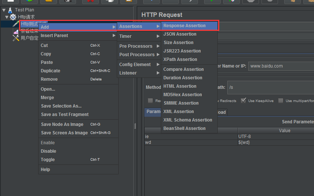Toggle the Use KeepAlive checkbox
This screenshot has height=196, width=314.
click(243, 101)
